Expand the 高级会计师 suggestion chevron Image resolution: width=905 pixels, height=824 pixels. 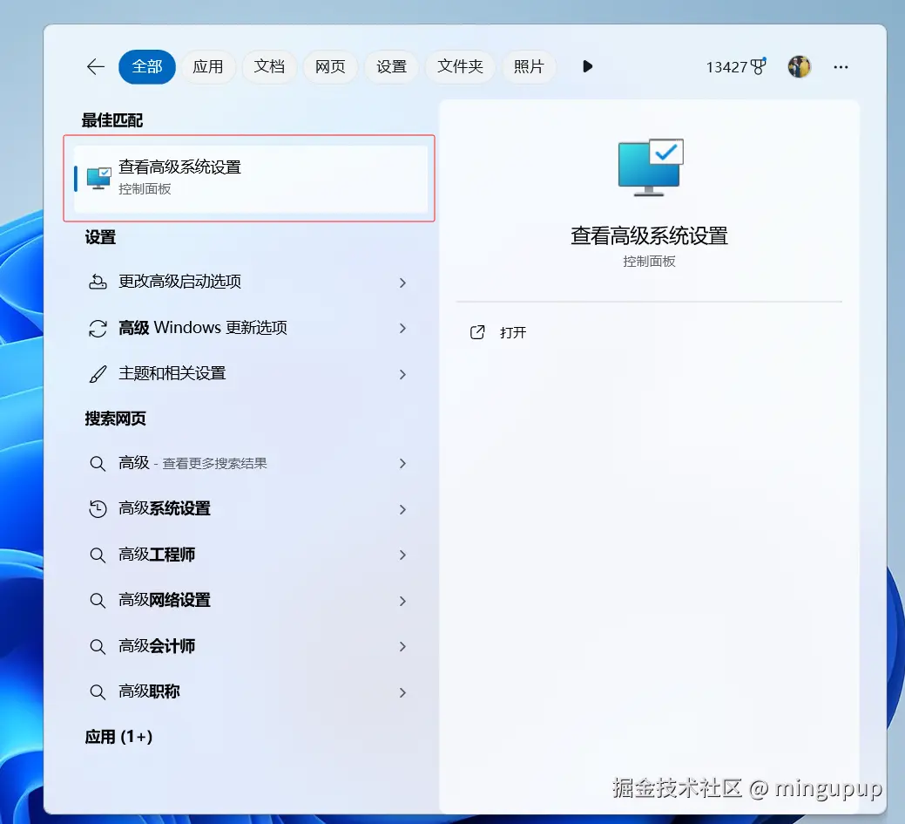click(x=402, y=646)
